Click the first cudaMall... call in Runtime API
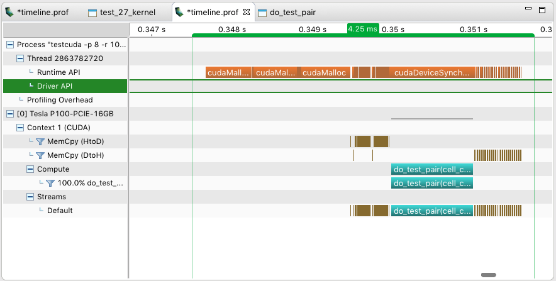This screenshot has height=281, width=556. [228, 72]
